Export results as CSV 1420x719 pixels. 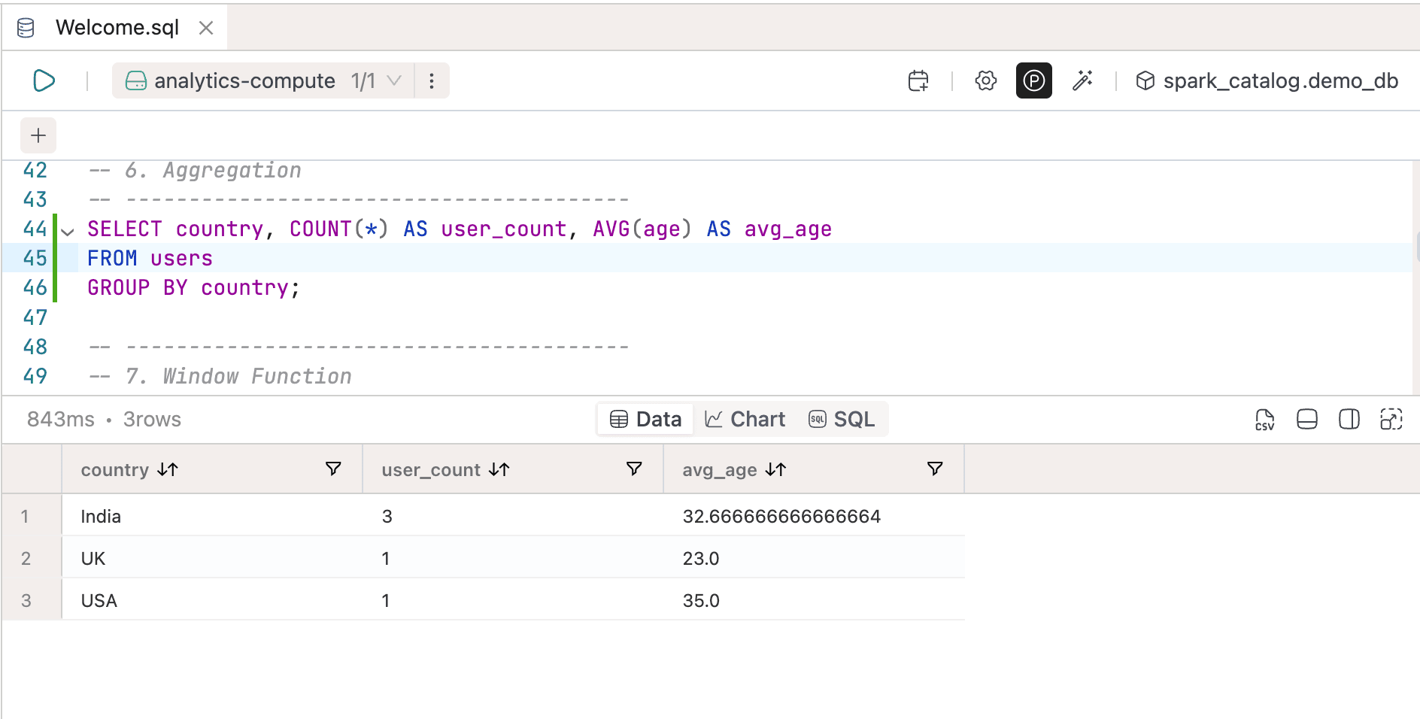point(1264,420)
